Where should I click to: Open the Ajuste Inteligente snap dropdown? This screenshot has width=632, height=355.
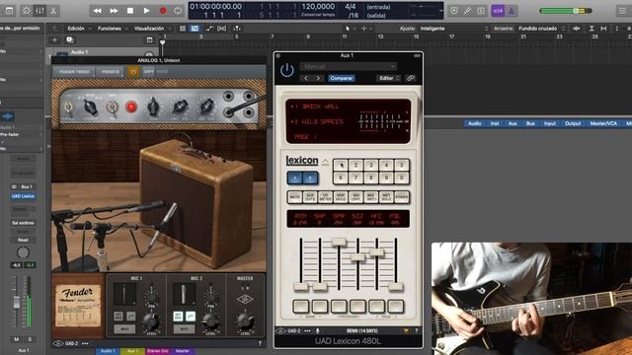453,29
